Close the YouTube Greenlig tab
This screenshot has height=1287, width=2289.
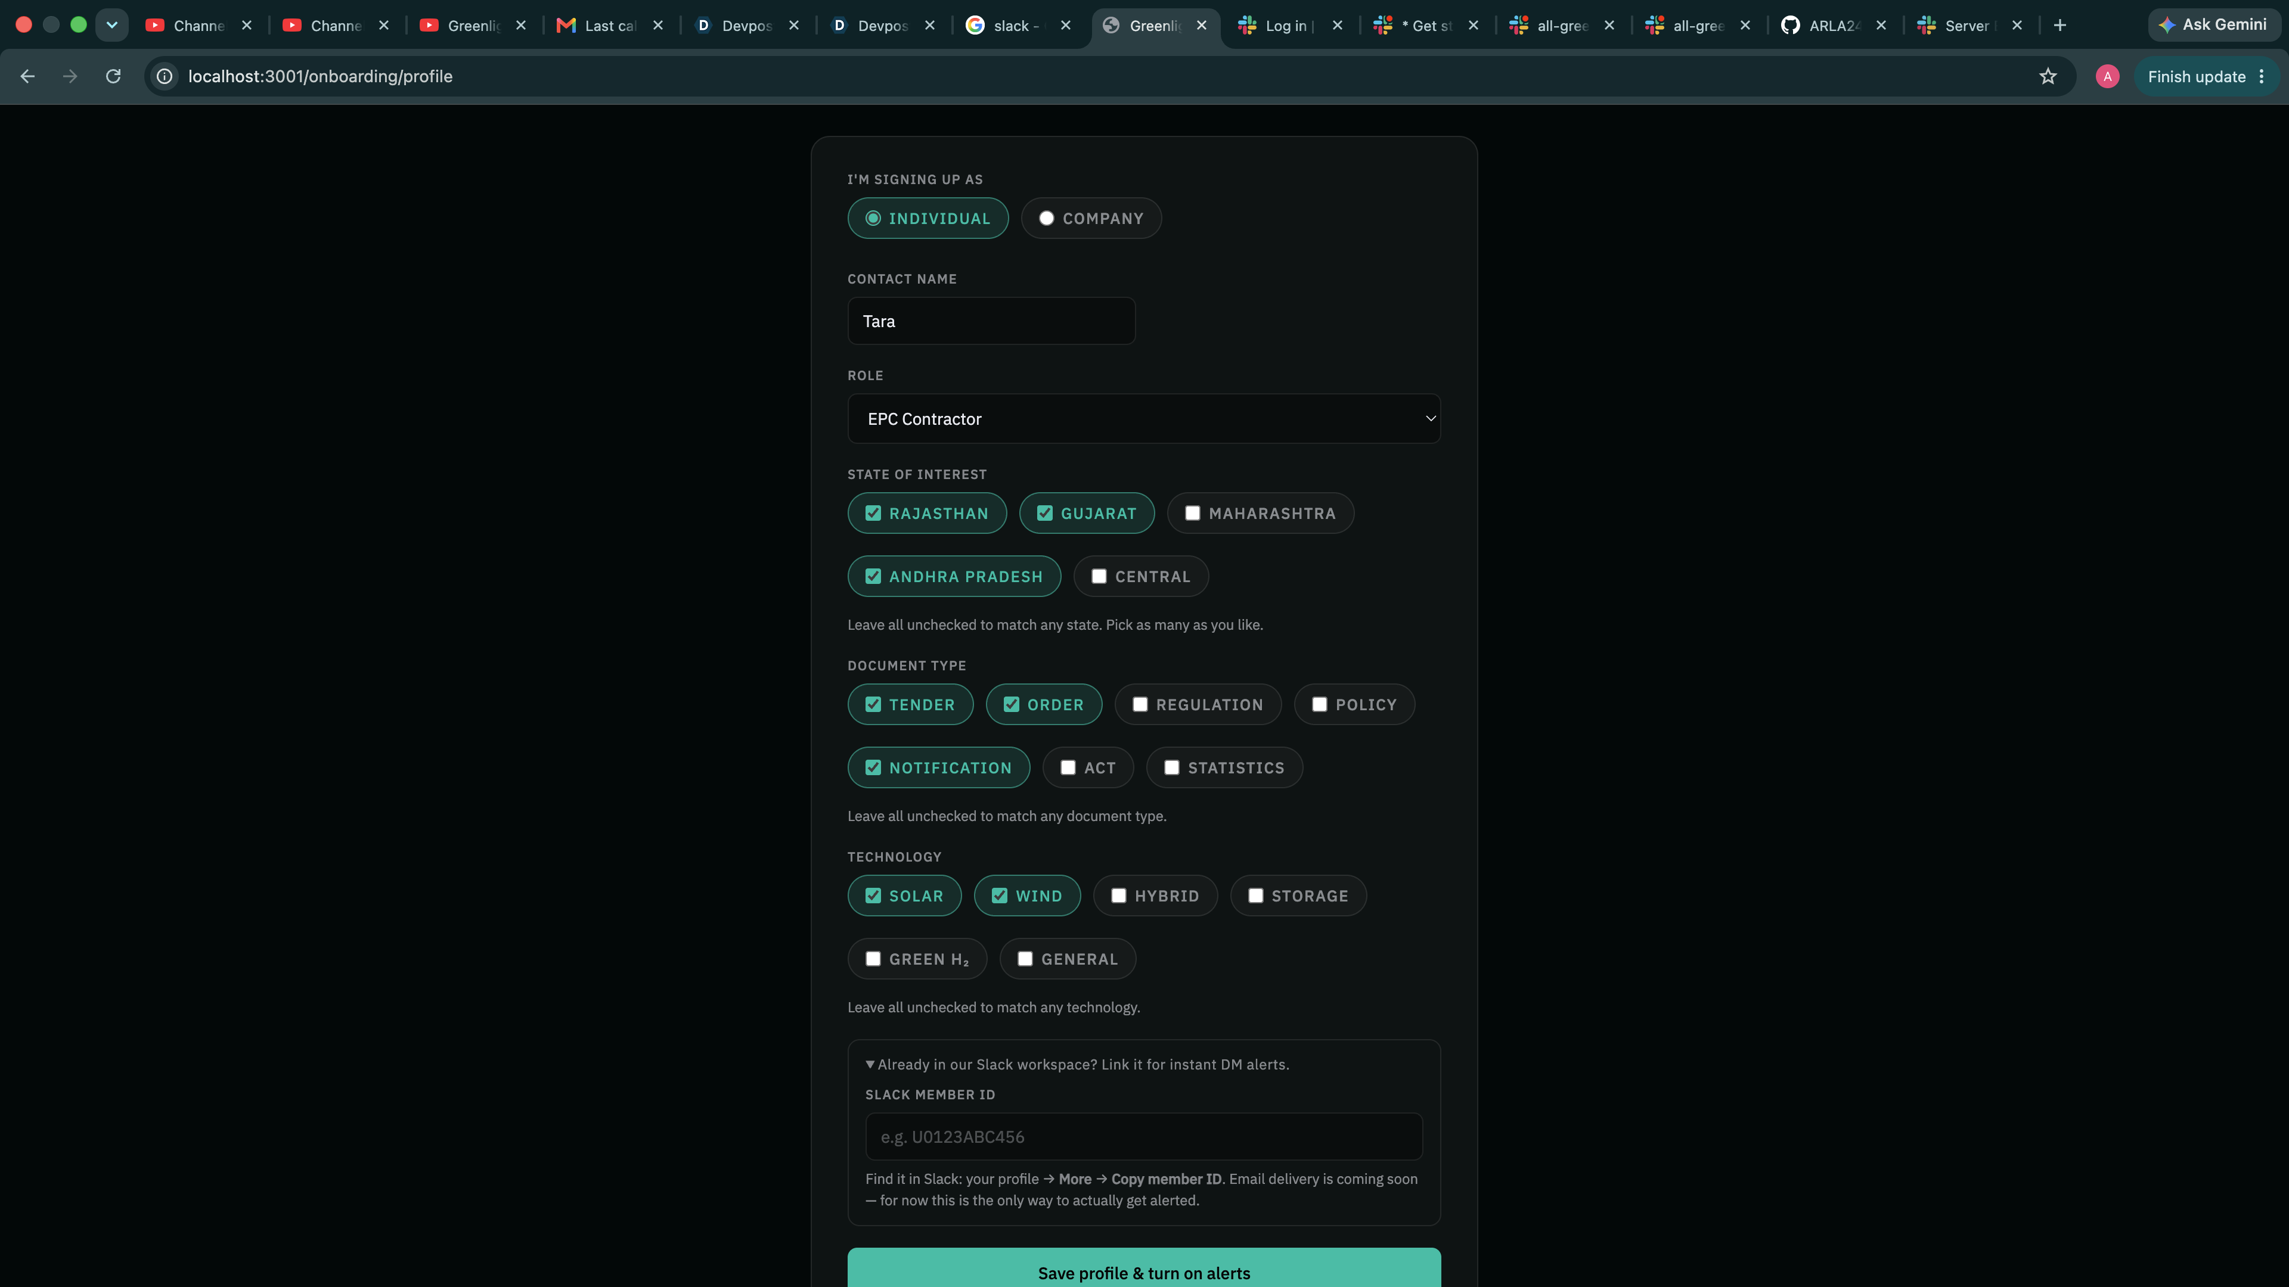click(522, 25)
